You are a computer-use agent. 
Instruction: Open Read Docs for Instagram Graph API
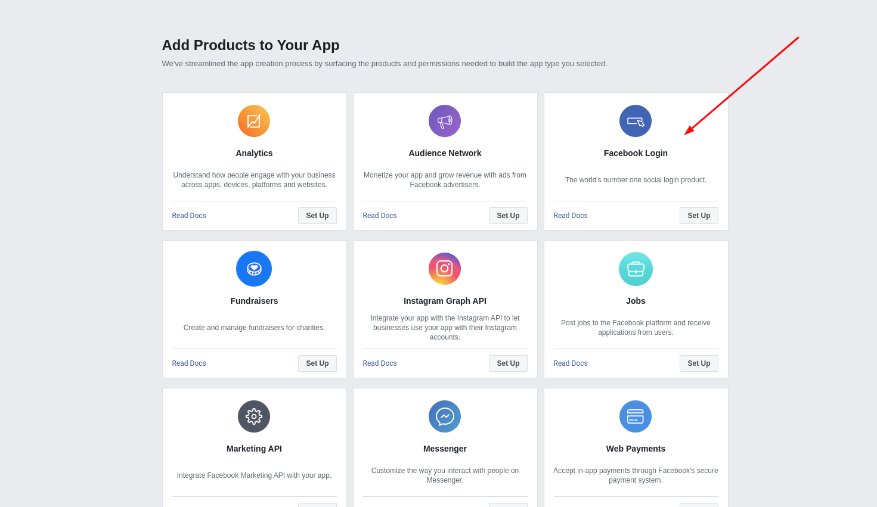(380, 363)
